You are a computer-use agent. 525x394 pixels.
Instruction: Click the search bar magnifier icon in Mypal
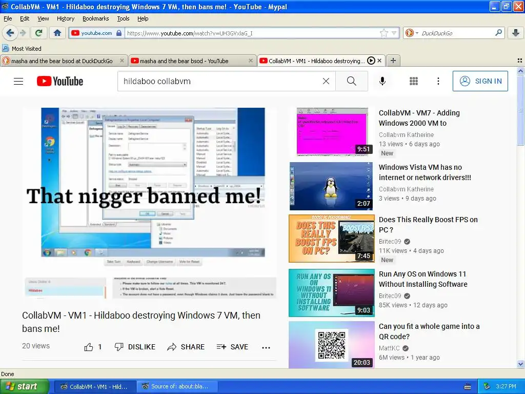498,33
